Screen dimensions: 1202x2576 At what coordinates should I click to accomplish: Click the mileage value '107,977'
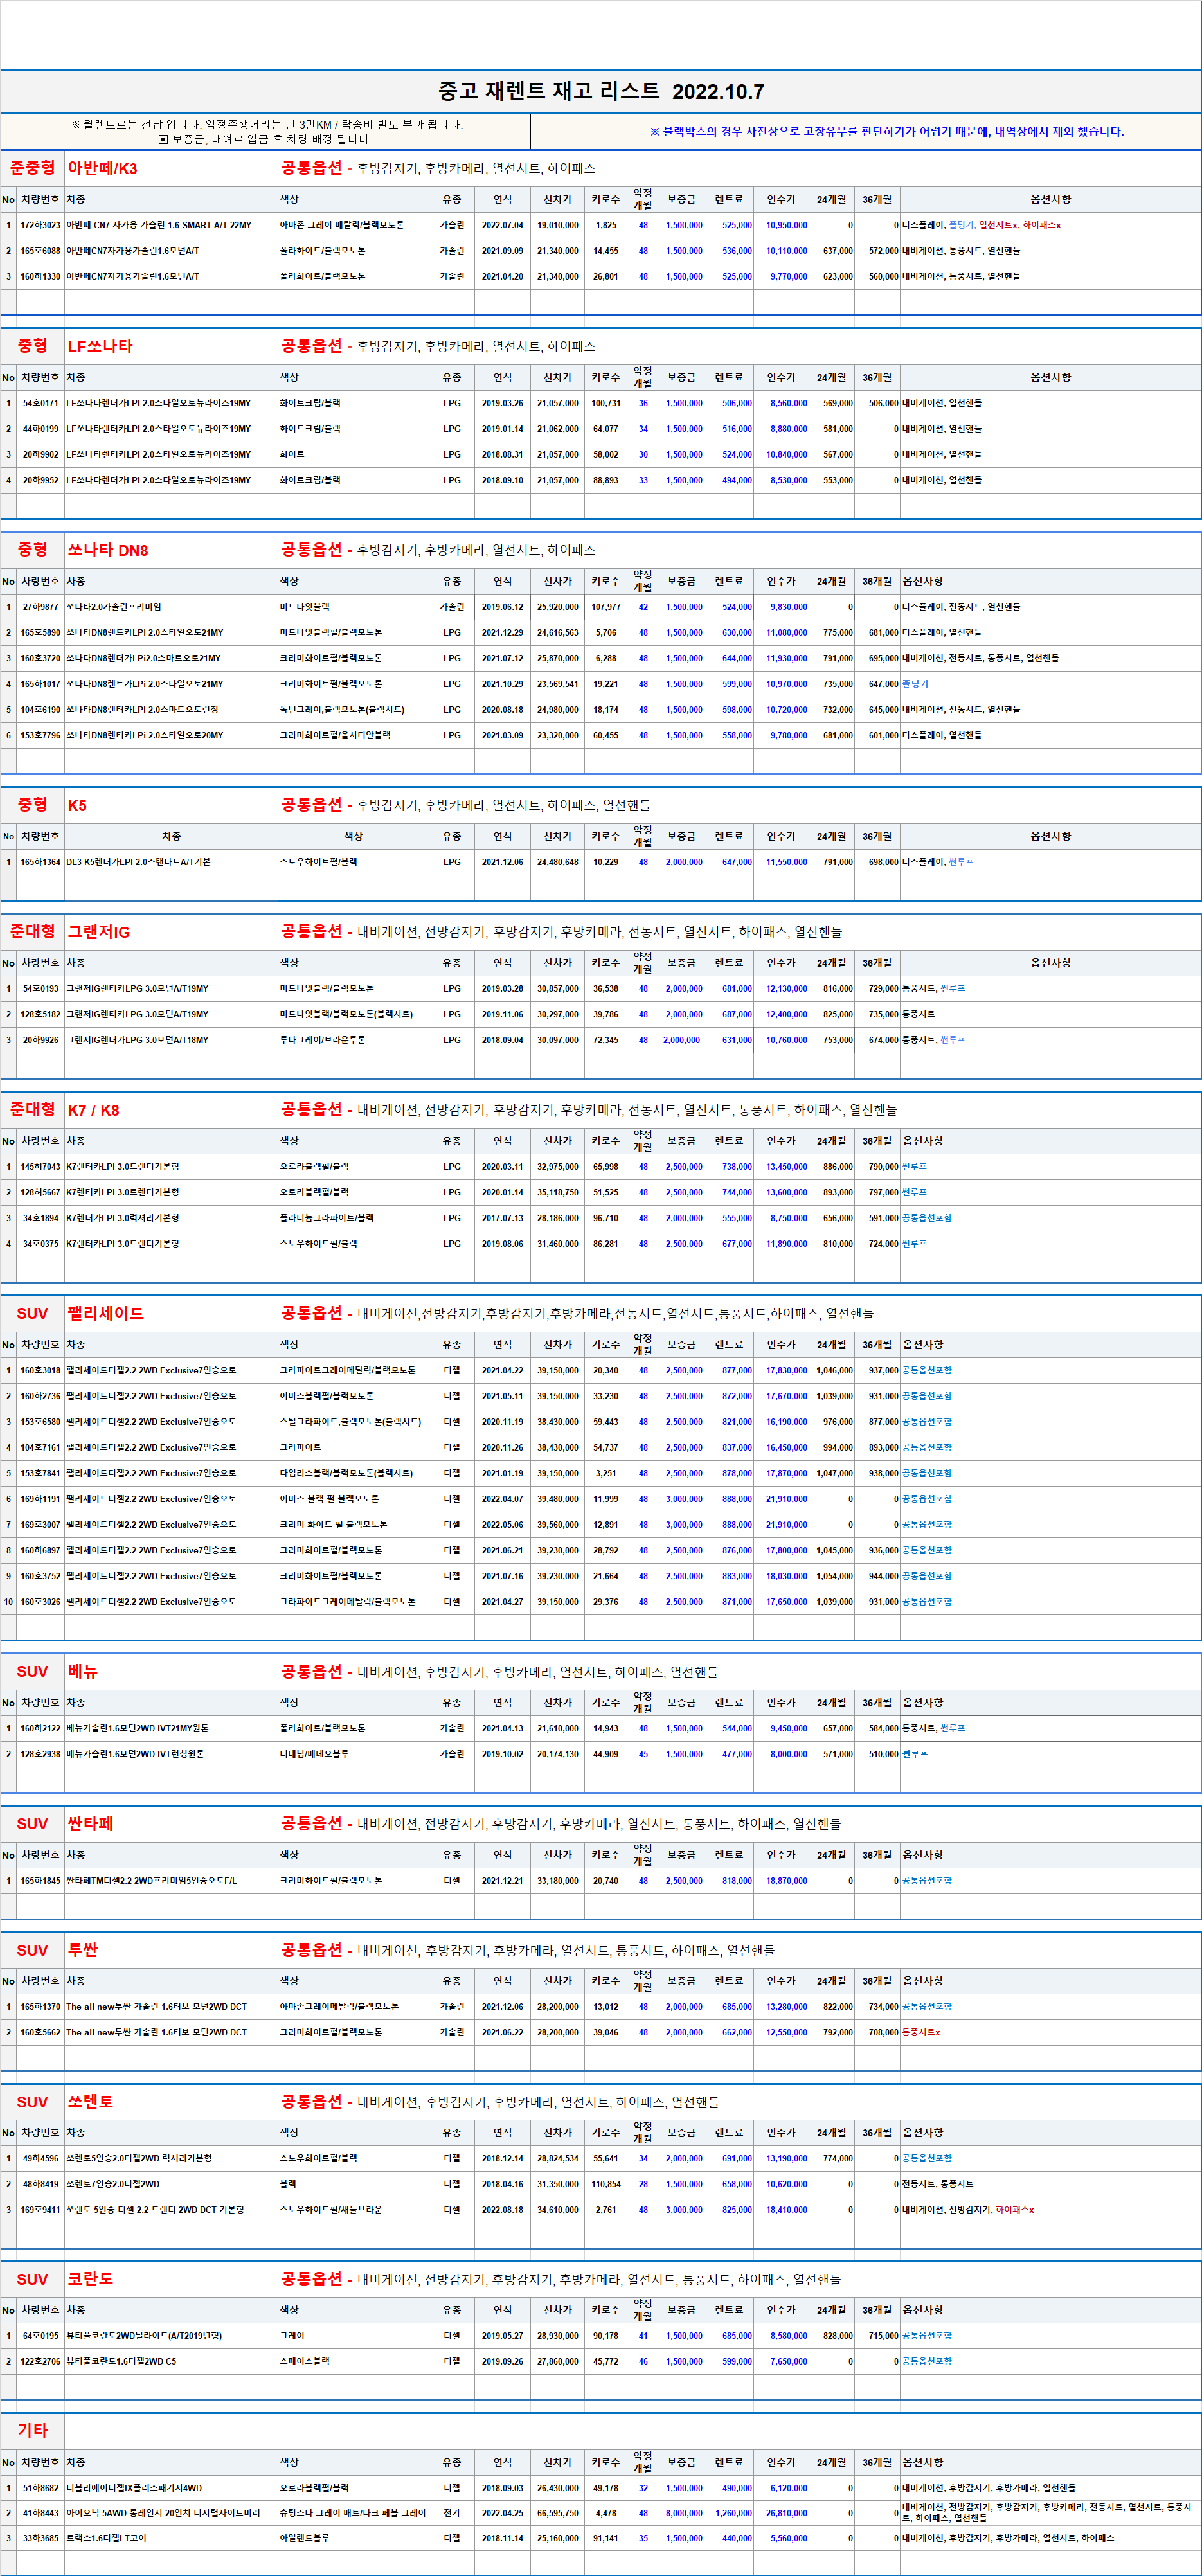tap(606, 607)
